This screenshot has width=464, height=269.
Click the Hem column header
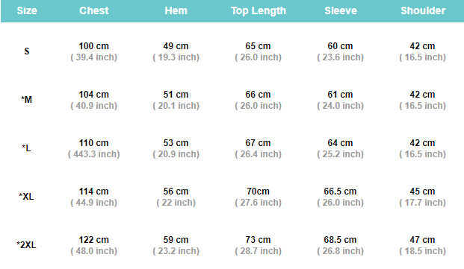(176, 10)
